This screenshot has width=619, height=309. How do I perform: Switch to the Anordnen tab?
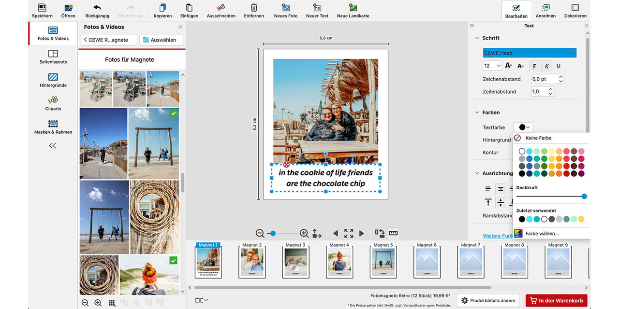tap(545, 11)
